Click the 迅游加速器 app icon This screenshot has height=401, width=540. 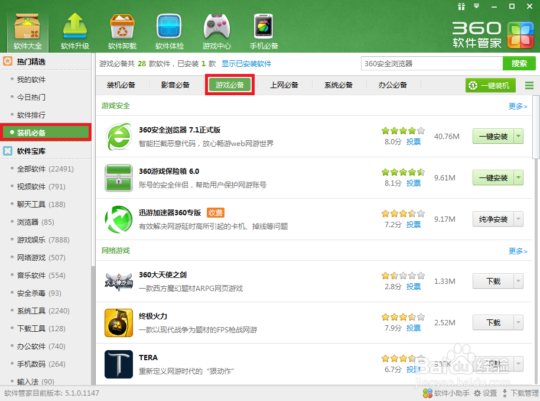tap(119, 219)
